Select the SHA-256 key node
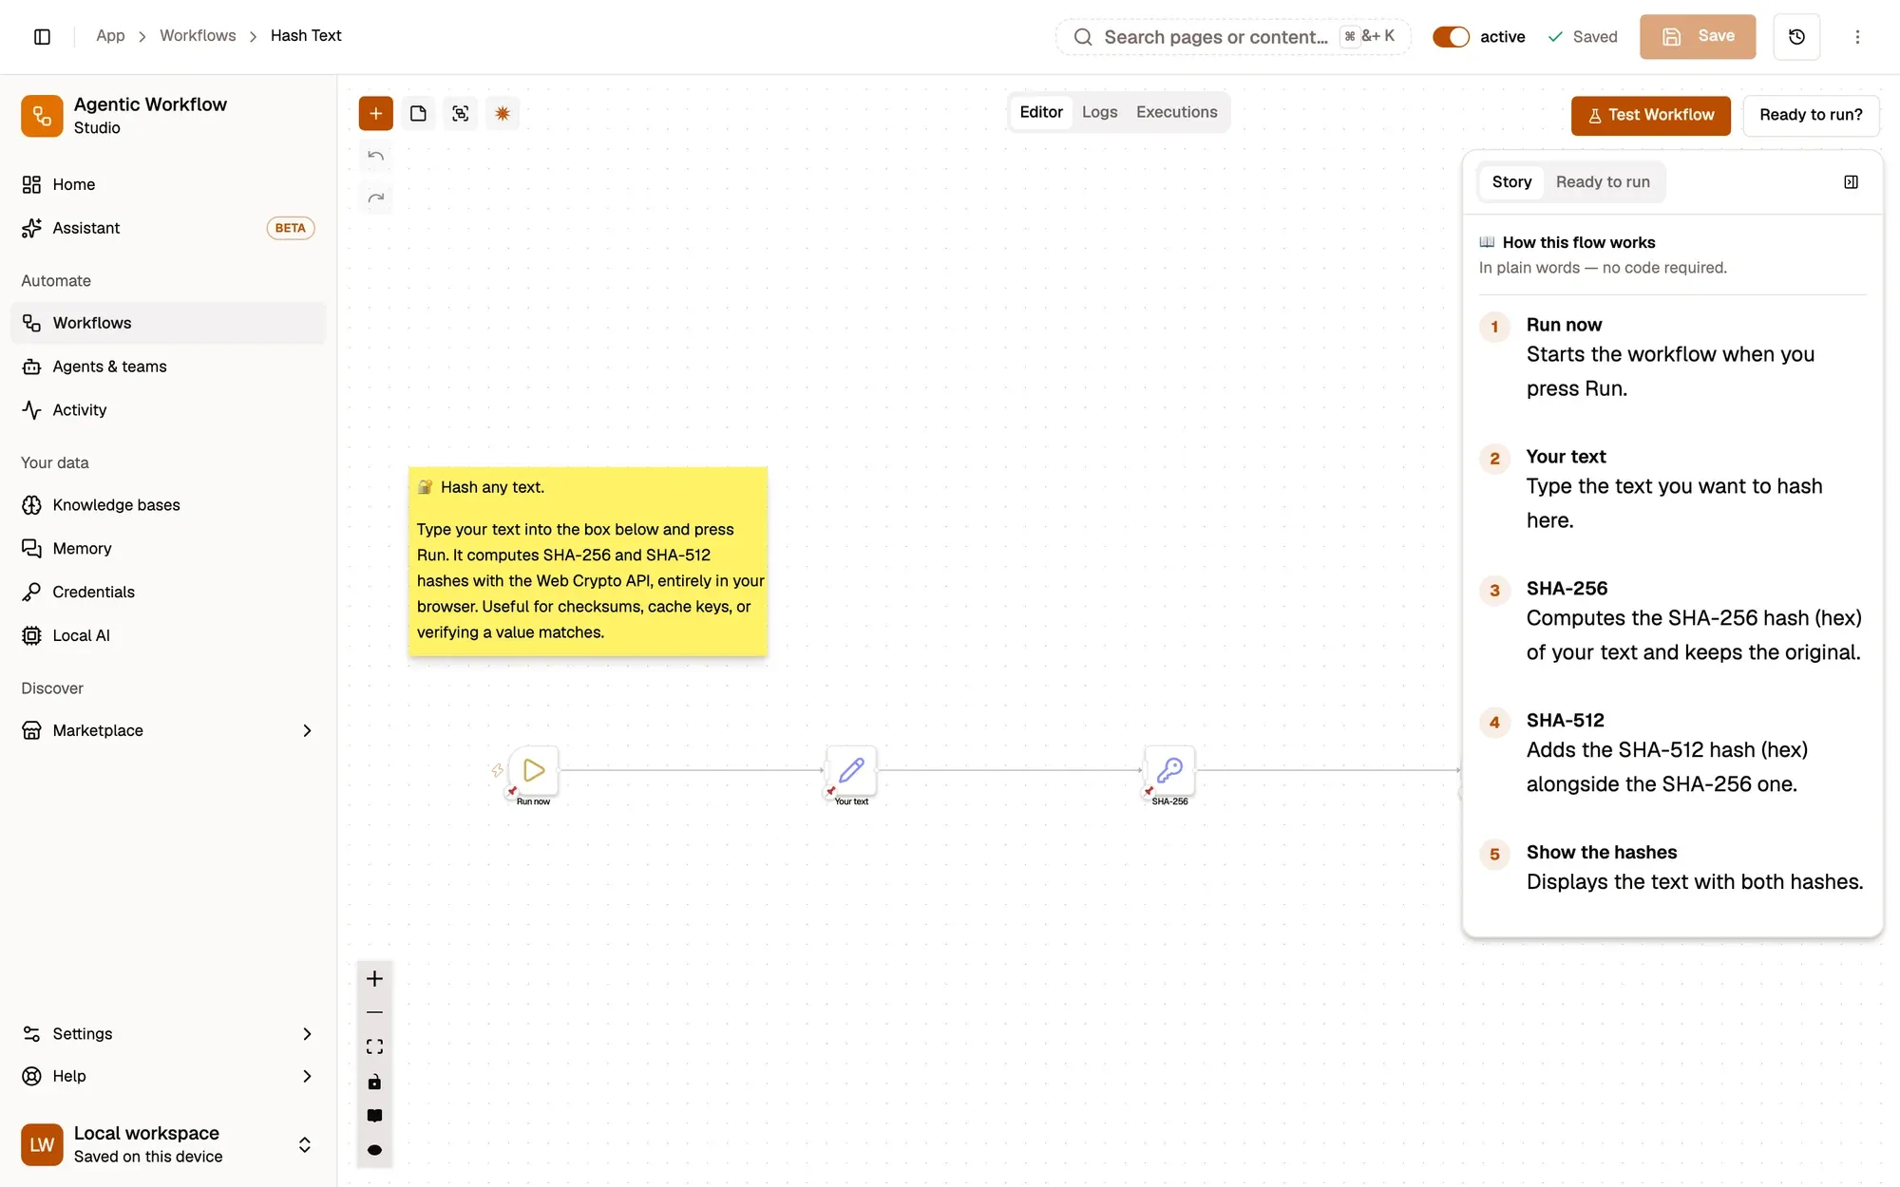The image size is (1900, 1187). (x=1169, y=770)
